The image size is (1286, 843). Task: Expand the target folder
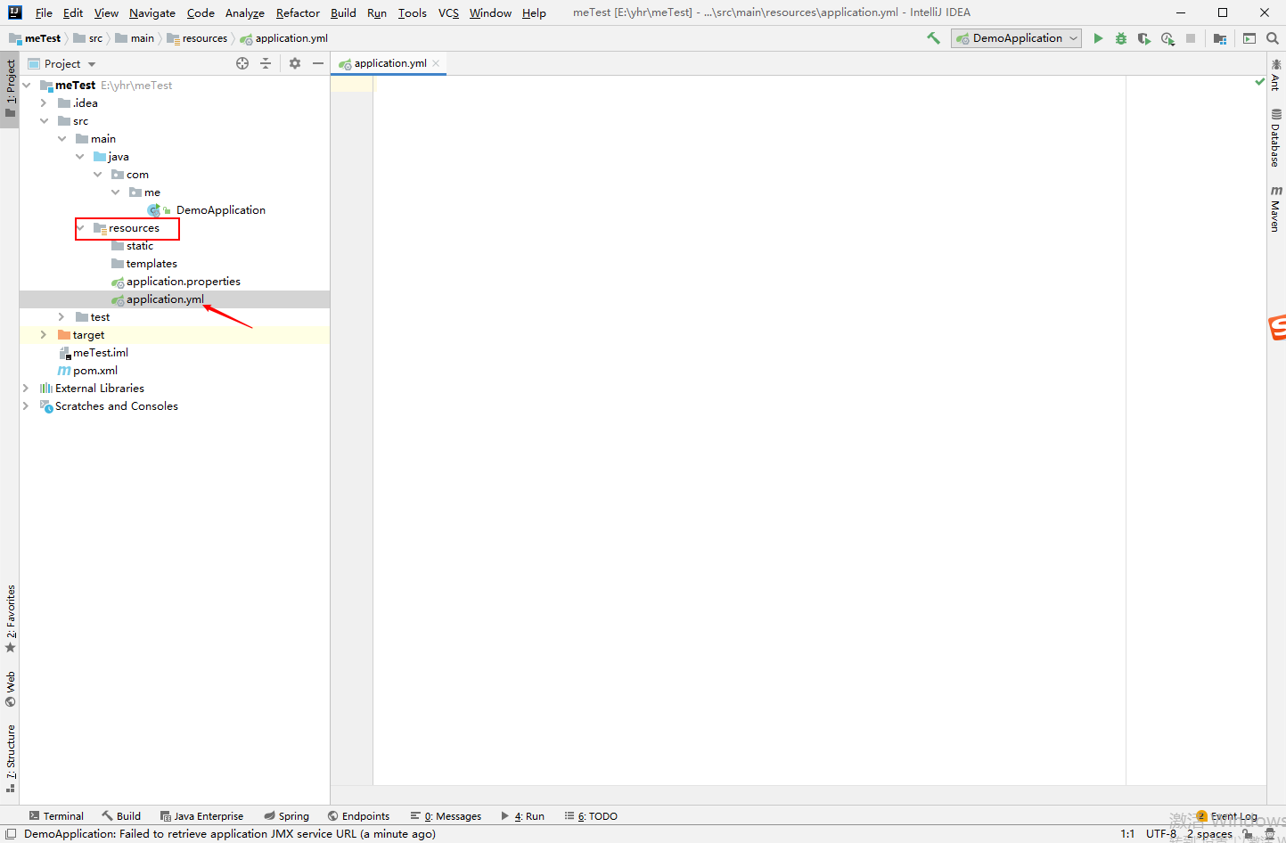[44, 335]
